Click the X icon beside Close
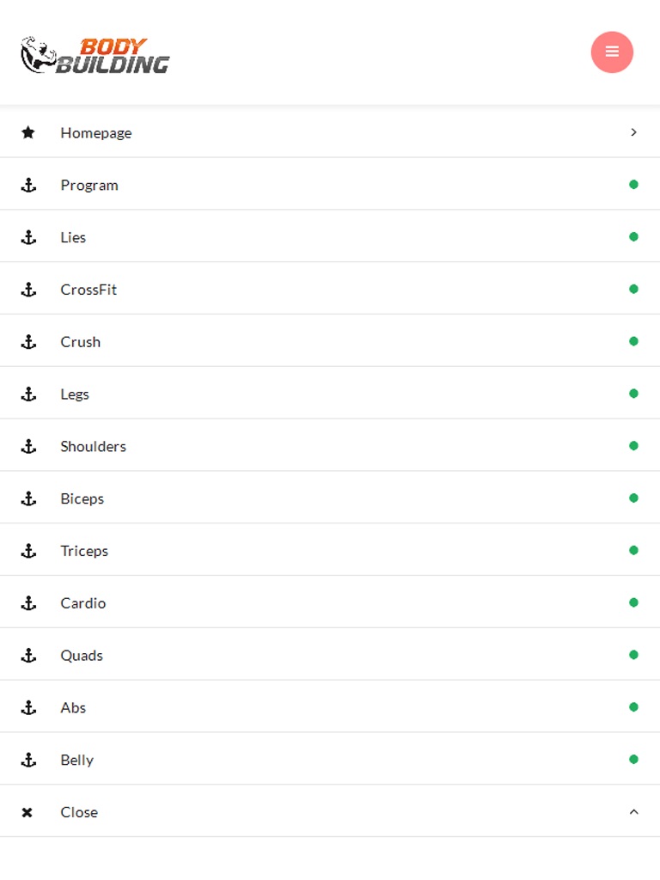 click(x=27, y=812)
